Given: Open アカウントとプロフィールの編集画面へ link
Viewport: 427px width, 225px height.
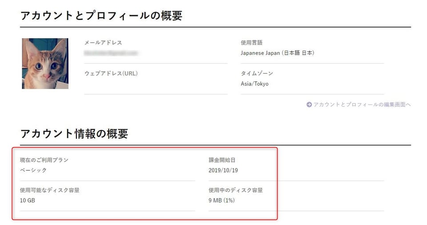Looking at the screenshot, I should click(x=362, y=104).
